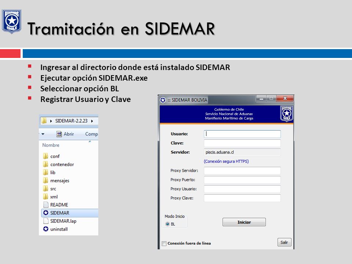Focus the Proxy Usuario field
Image resolution: width=352 pixels, height=264 pixels.
pos(242,189)
